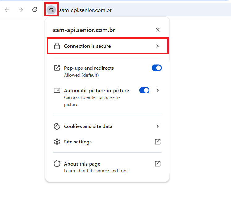The height and width of the screenshot is (206, 231).
Task: Open About this page external link
Action: click(157, 164)
